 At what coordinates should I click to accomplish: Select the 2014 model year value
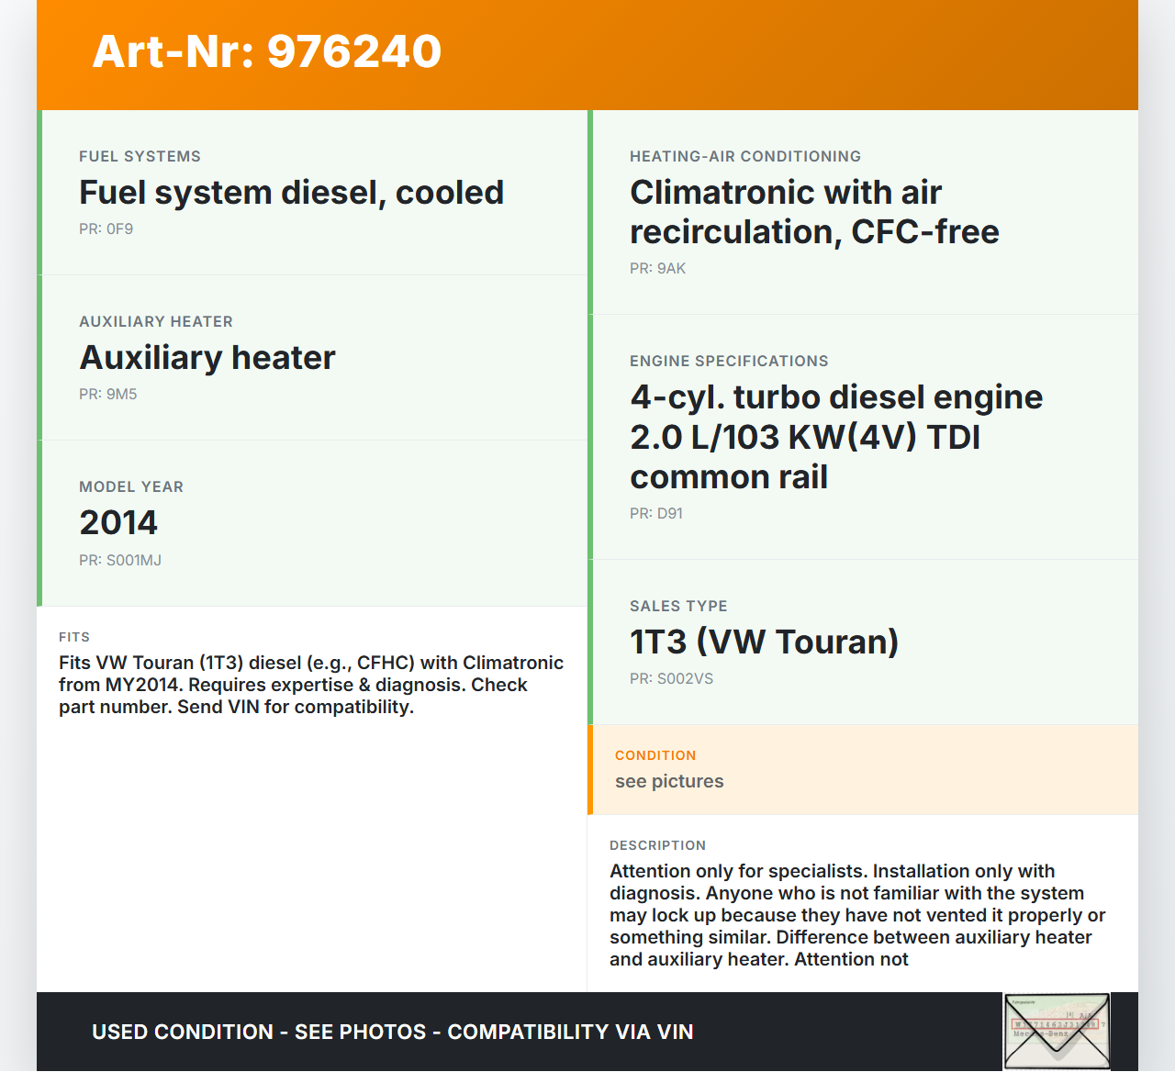(x=118, y=523)
